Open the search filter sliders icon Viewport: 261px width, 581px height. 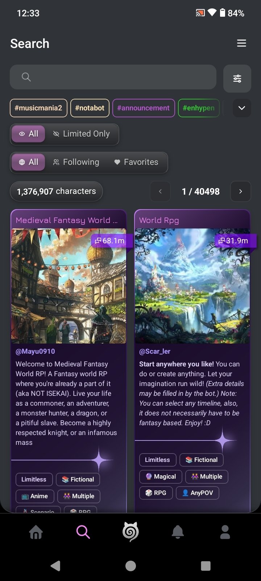tap(237, 78)
